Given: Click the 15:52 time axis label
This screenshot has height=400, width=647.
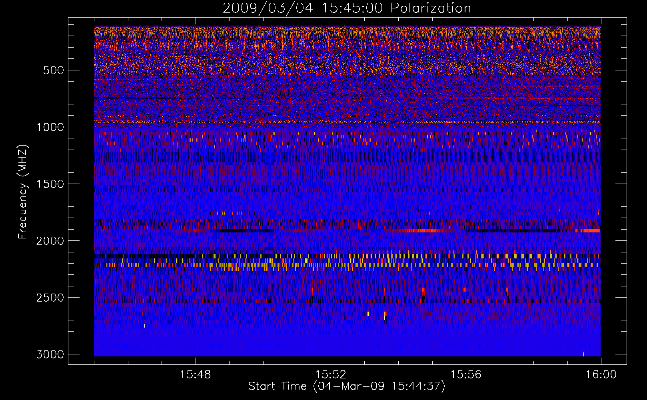Looking at the screenshot, I should (330, 375).
